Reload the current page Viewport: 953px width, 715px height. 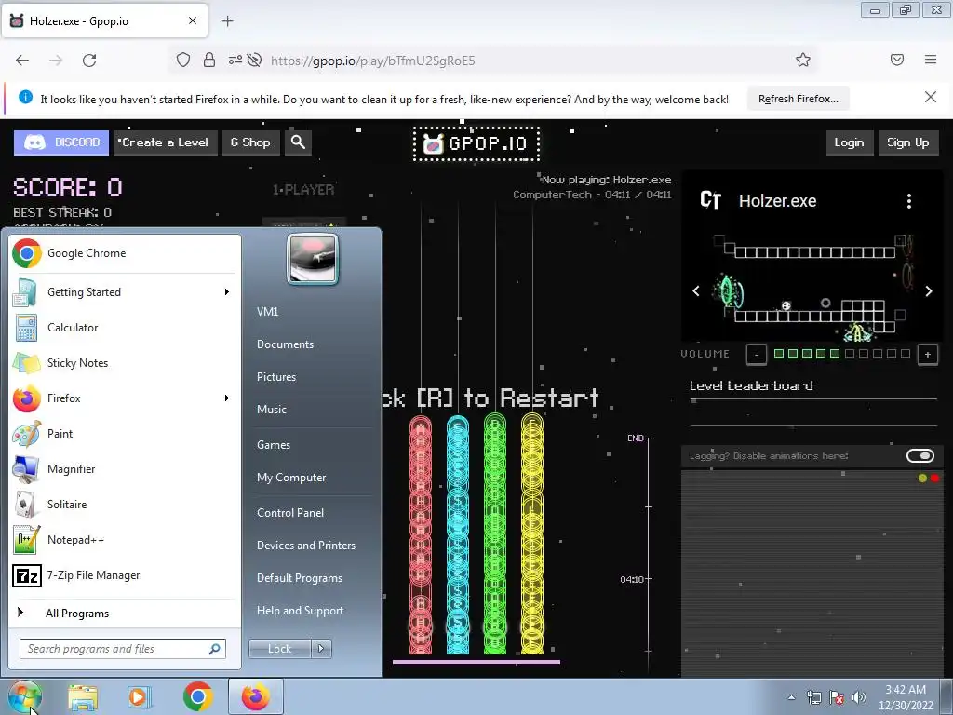[89, 61]
